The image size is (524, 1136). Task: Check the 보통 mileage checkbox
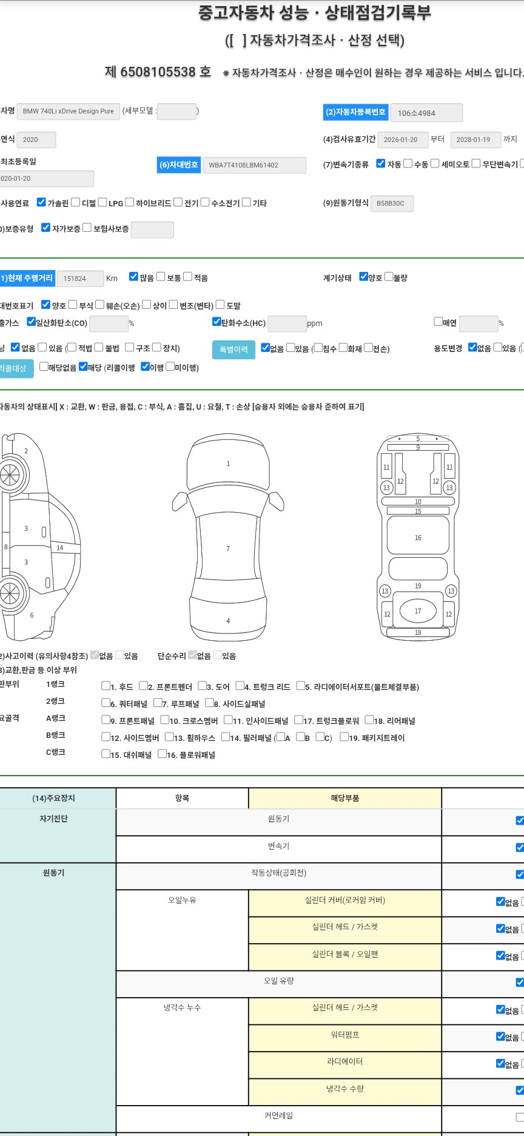coord(161,277)
